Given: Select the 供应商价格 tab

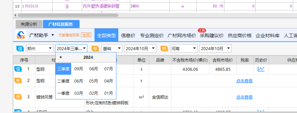Looking at the screenshot, I should point(240,35).
